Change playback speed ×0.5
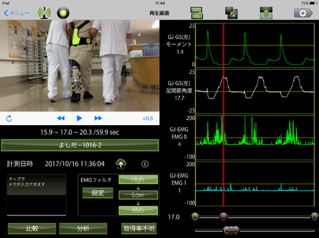The width and height of the screenshot is (319, 238). (x=148, y=119)
